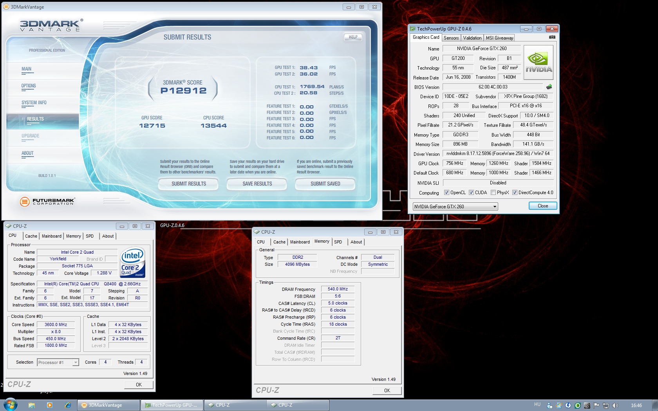The image size is (658, 411).
Task: Switch to TechPowerUp GPU-Z taskbar button
Action: click(172, 405)
